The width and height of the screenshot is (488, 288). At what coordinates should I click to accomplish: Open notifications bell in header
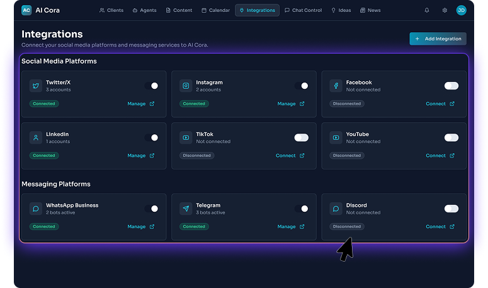click(427, 10)
